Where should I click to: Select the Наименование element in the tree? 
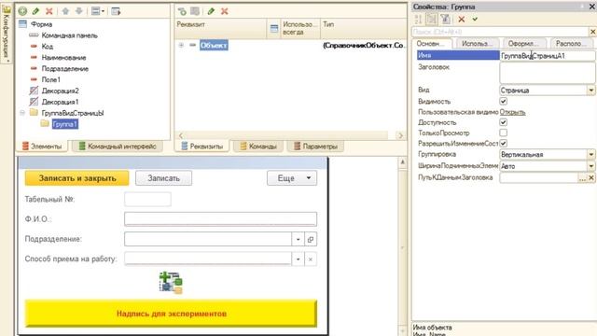(x=63, y=58)
